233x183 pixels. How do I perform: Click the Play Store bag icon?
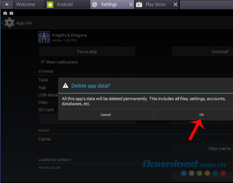coord(139,5)
